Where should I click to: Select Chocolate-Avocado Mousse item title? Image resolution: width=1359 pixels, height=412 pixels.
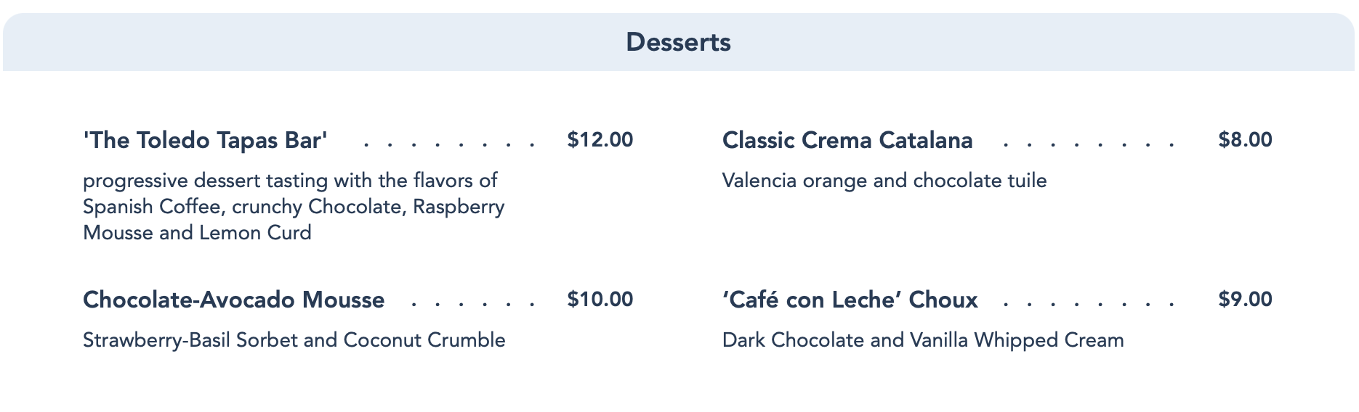pyautogui.click(x=234, y=300)
